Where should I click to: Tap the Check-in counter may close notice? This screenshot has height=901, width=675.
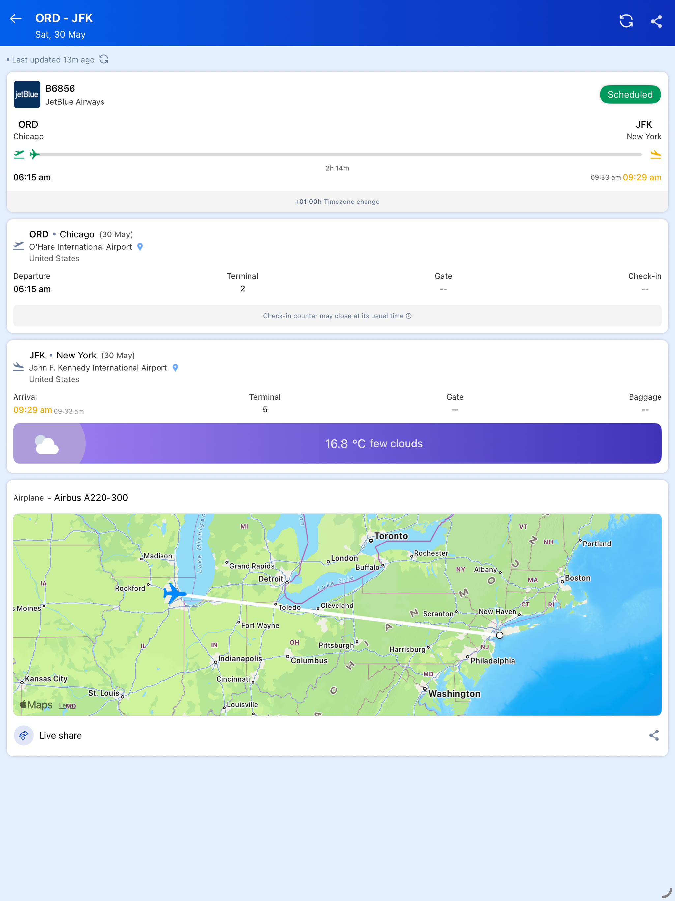click(337, 316)
